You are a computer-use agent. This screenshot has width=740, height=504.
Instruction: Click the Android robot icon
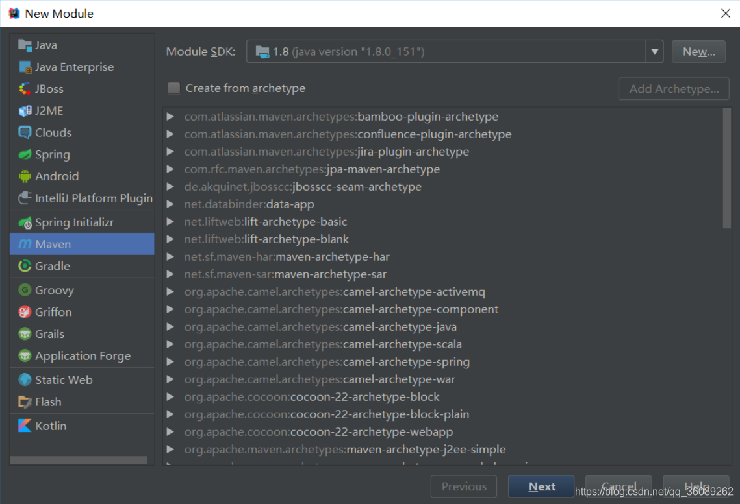(x=25, y=176)
